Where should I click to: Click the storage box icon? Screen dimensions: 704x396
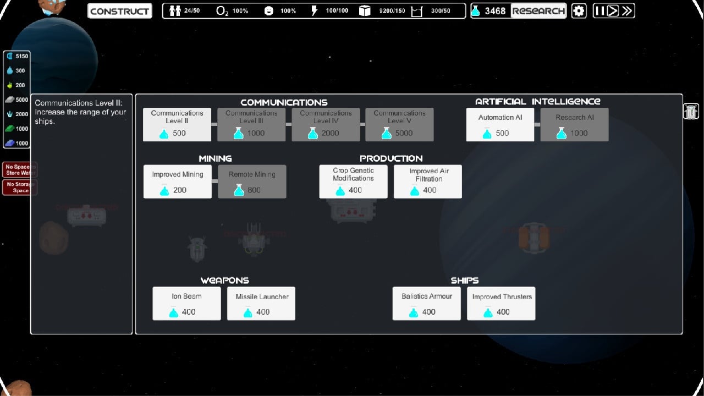(365, 11)
